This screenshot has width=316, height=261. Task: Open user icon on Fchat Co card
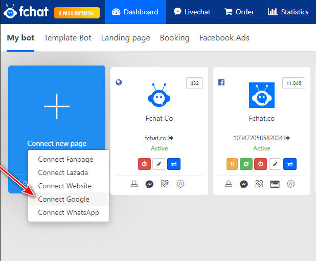point(134,184)
